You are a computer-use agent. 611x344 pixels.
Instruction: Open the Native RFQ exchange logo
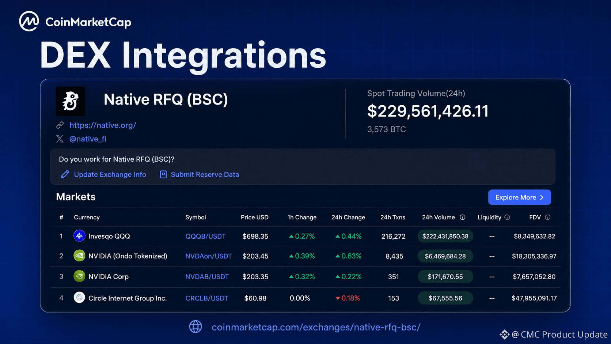tap(70, 101)
